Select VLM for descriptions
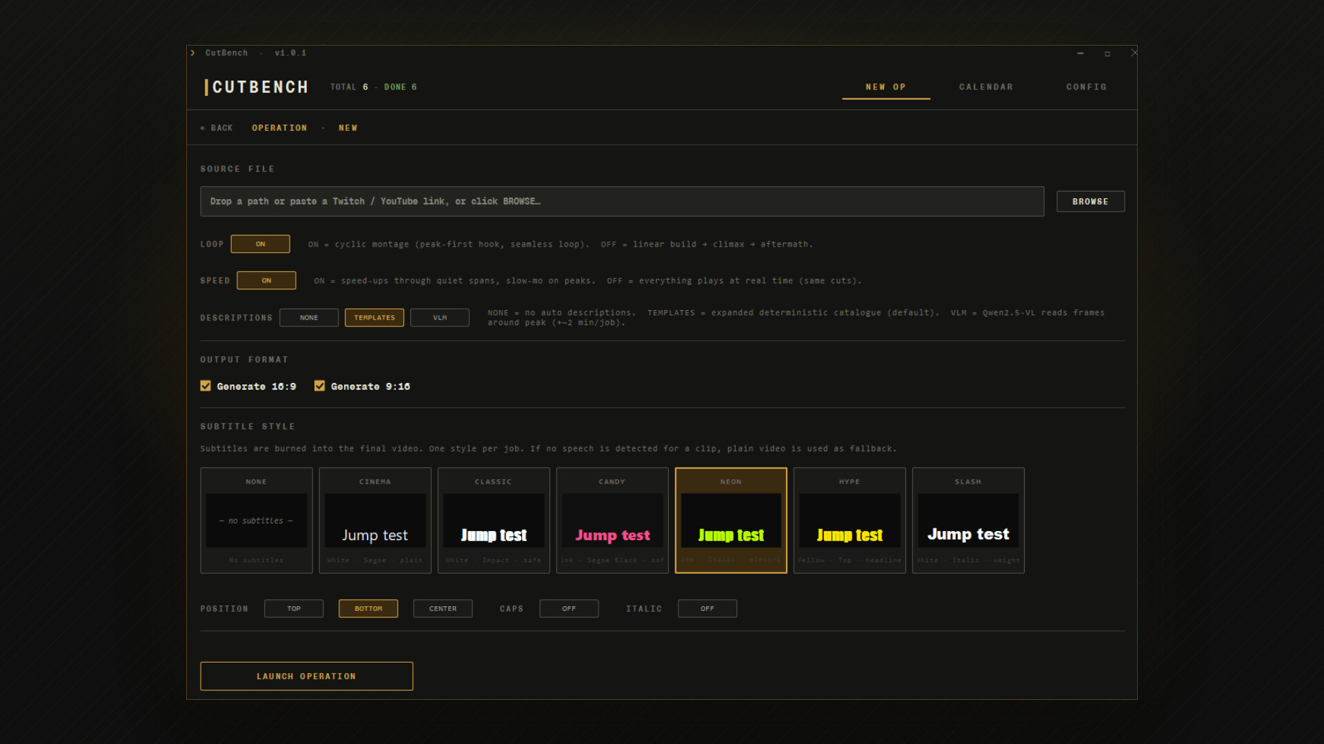 click(440, 318)
